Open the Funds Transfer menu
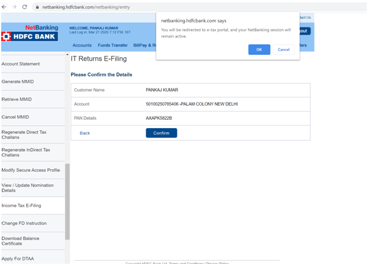Screen dimensions: 368x265 coord(112,45)
